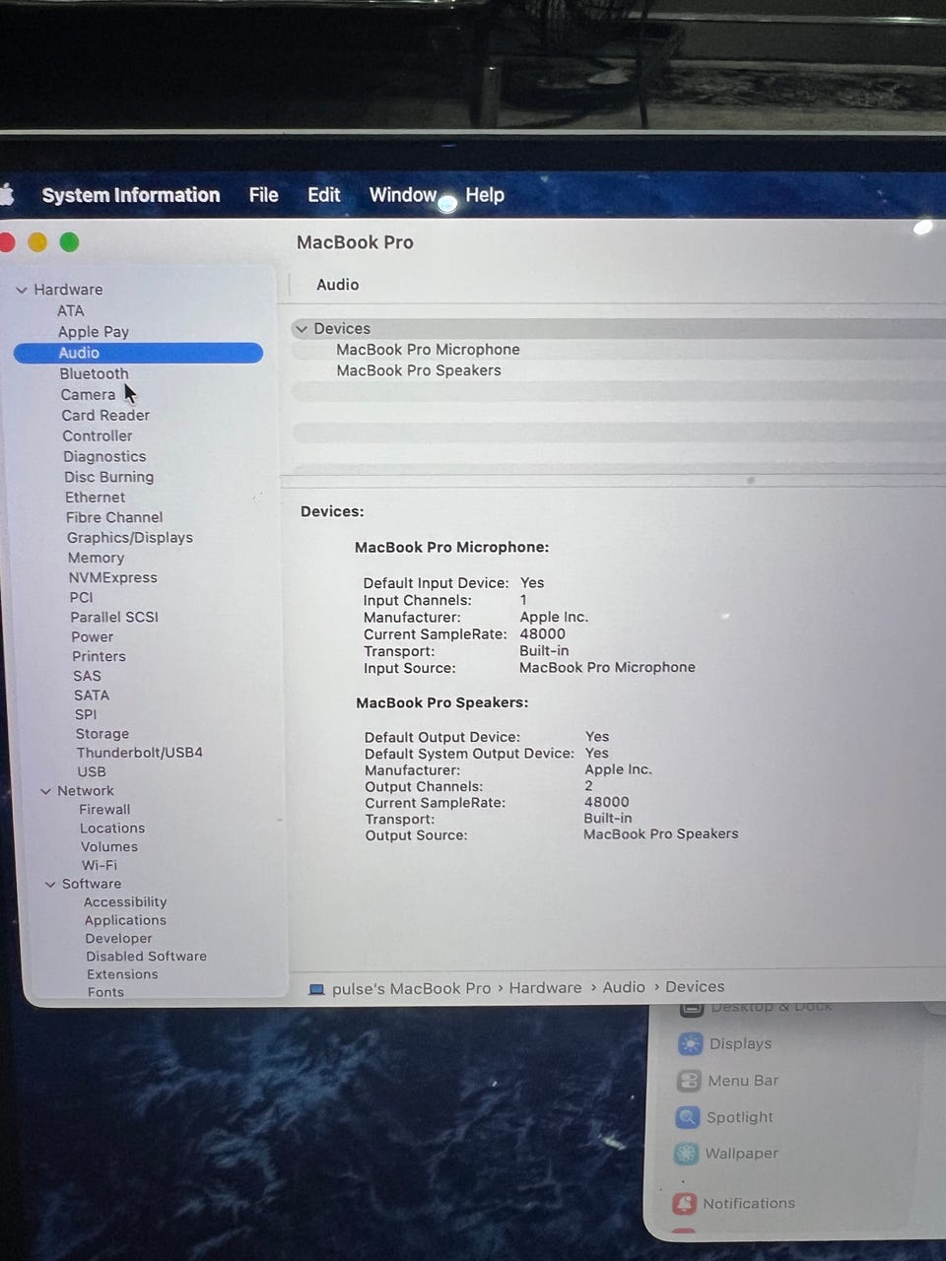Open the File menu
The image size is (946, 1261).
[263, 195]
